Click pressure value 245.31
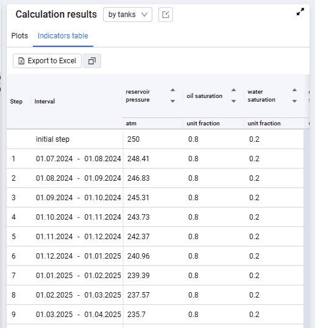315x328 pixels. [138, 197]
